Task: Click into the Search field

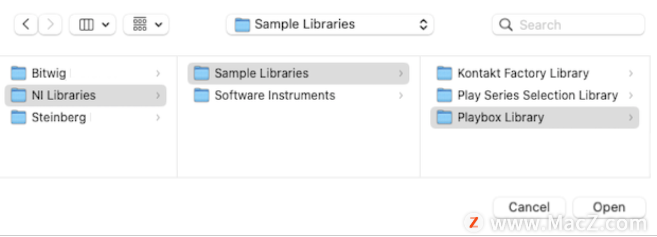Action: 568,25
